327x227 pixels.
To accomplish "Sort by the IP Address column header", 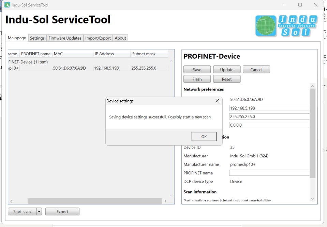I will coord(112,54).
